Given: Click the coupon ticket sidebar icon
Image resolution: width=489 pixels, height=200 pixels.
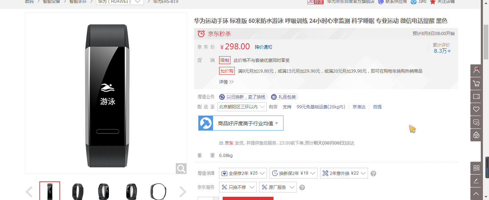Looking at the screenshot, I should pos(476,96).
